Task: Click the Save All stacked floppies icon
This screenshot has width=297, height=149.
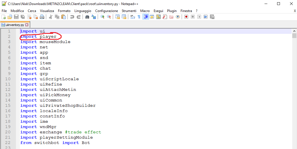Action: pyautogui.click(x=23, y=17)
